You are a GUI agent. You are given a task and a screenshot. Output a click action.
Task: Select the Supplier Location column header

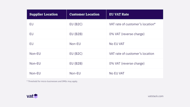pyautogui.click(x=44, y=14)
